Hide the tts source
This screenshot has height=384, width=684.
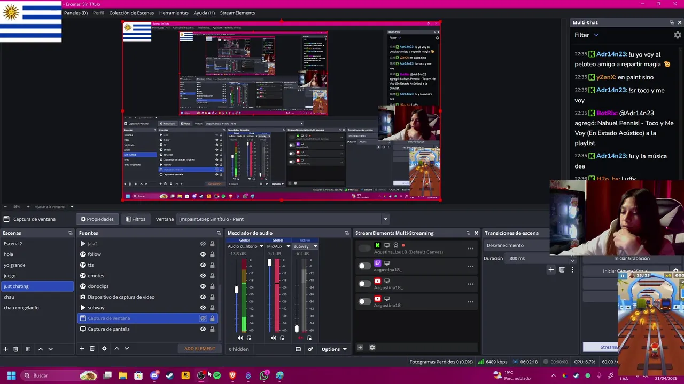click(203, 265)
